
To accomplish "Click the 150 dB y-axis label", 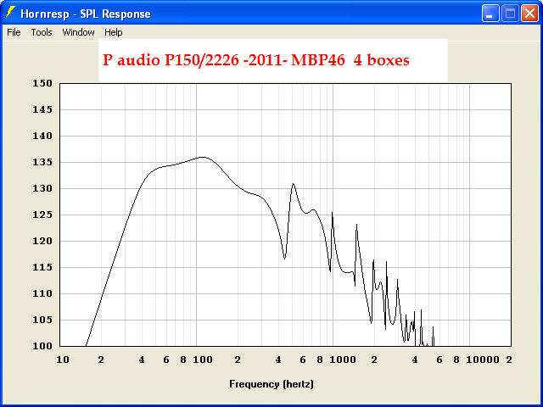I will point(42,83).
